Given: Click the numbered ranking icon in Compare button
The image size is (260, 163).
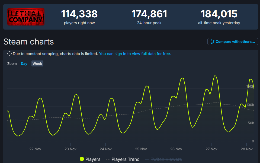Looking at the screenshot, I should pos(213,41).
